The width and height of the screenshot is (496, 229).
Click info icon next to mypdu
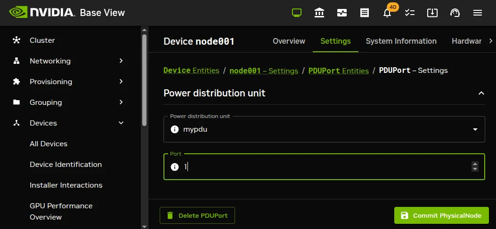175,129
